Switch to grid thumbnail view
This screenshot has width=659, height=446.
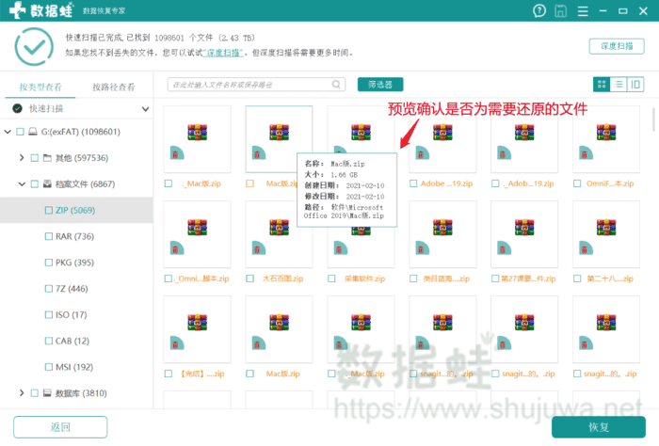click(602, 85)
